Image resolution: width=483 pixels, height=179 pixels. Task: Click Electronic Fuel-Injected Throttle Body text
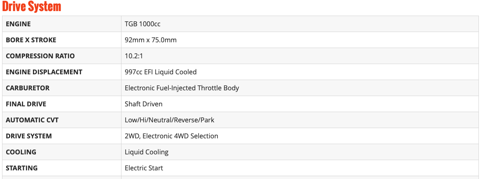pos(182,88)
